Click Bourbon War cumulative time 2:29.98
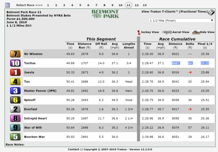This screenshot has height=152, width=218. coord(147,137)
